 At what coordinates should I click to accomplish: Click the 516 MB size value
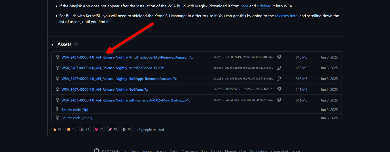pos(302,79)
